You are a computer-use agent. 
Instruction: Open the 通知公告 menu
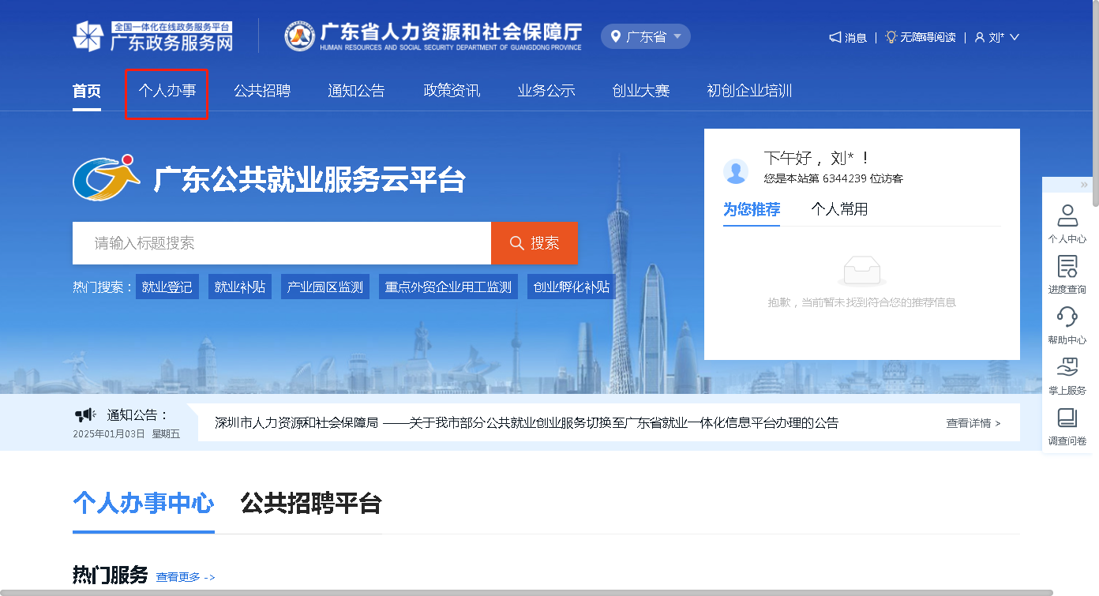357,91
